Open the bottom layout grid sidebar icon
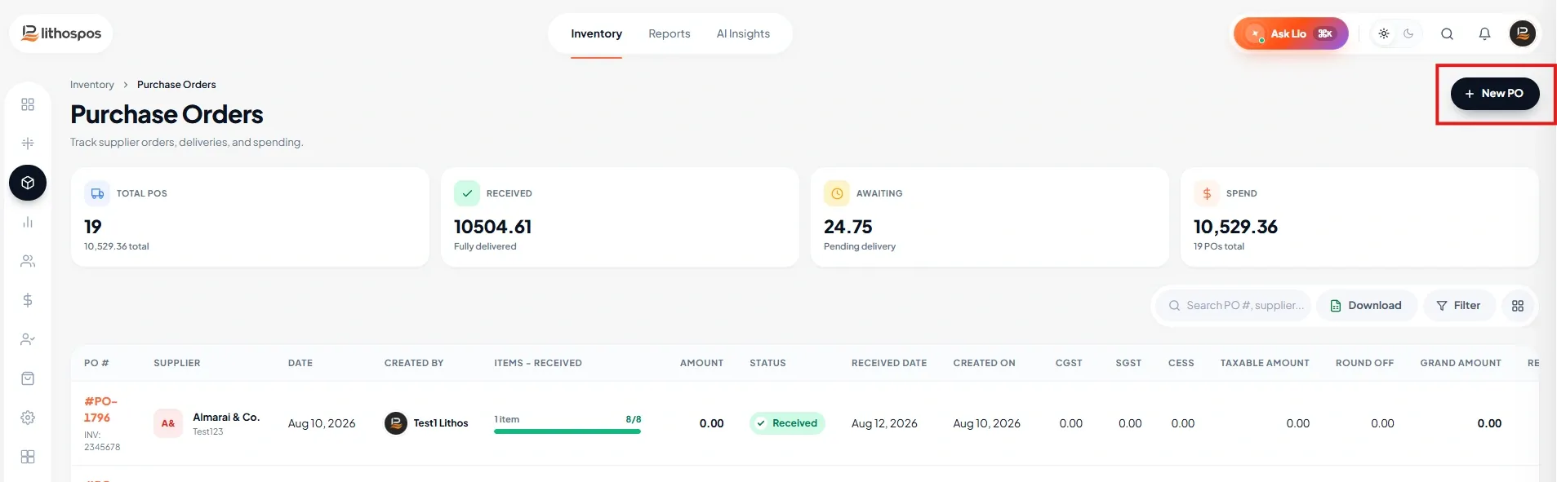The width and height of the screenshot is (1557, 482). (x=28, y=457)
